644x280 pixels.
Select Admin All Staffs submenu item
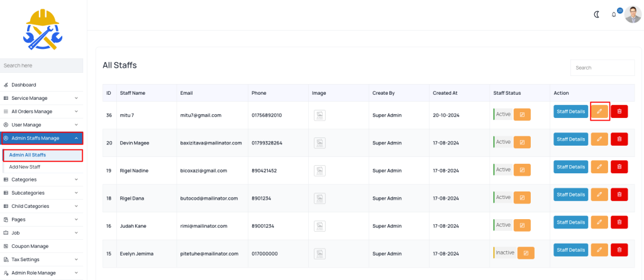43,155
